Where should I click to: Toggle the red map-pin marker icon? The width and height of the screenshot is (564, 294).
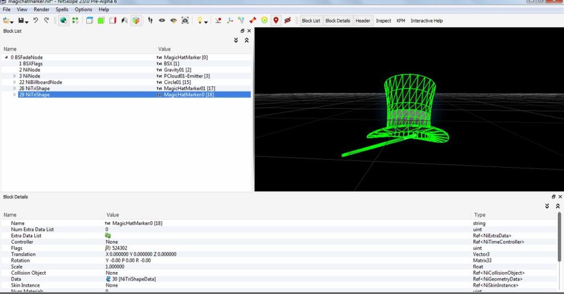(276, 20)
